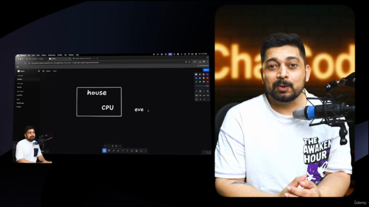Screen dimensions: 369x207
Task: Pick the white color swatch
Action: 196,74
